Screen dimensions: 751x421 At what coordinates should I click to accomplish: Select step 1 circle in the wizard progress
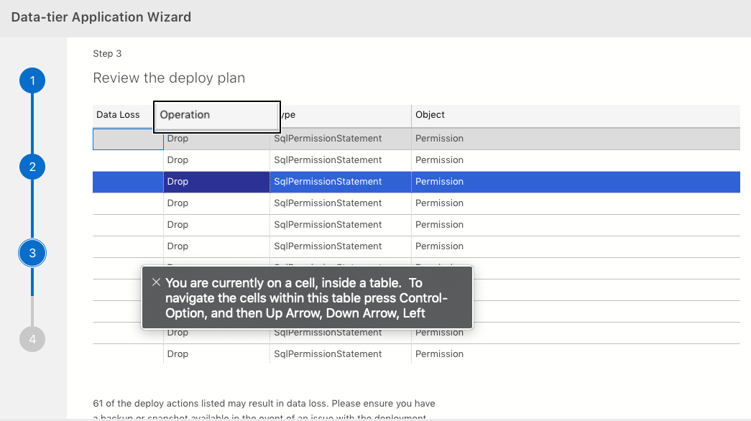point(32,80)
